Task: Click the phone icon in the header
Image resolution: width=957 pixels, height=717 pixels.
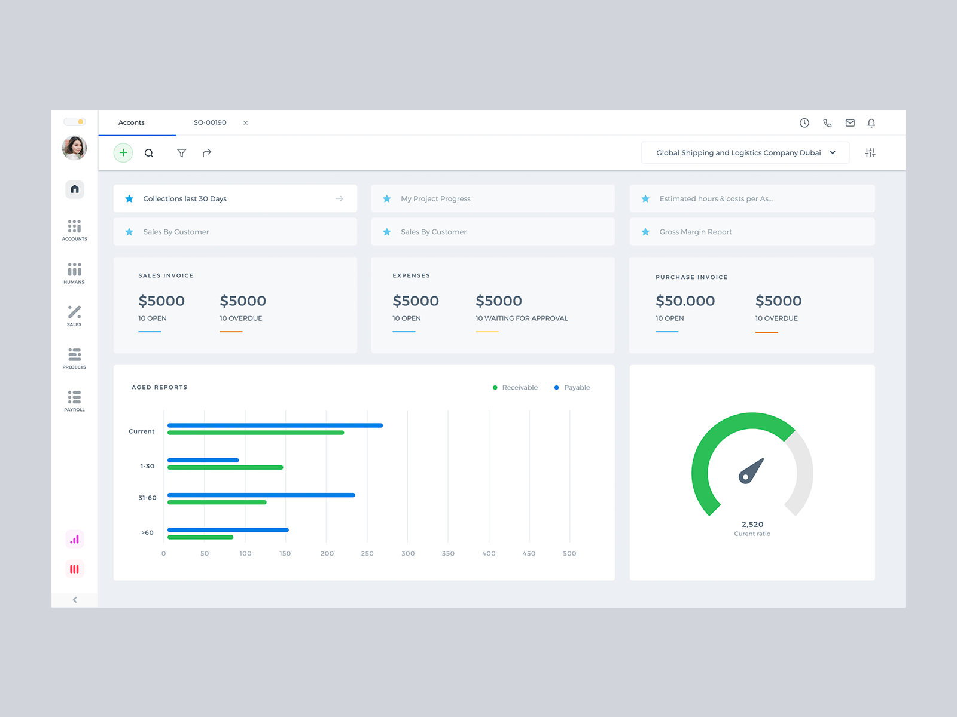Action: pos(827,123)
